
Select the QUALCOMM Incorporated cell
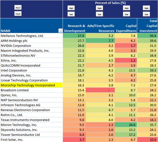pos(31,65)
